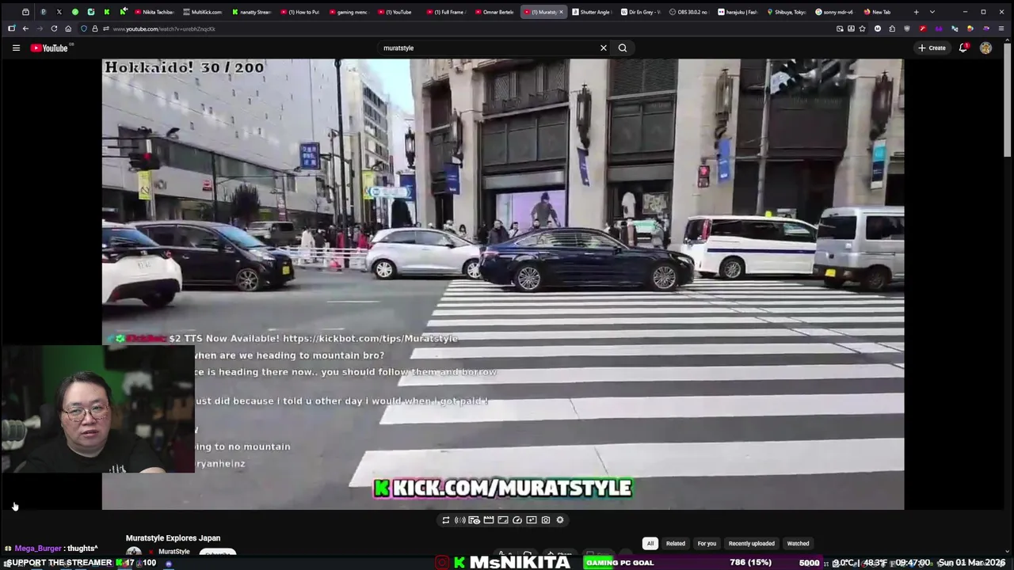
Task: Switch to the Shibuya, Tokyo tab
Action: pyautogui.click(x=786, y=12)
